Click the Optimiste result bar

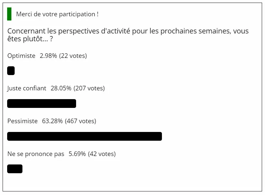[x=11, y=71]
